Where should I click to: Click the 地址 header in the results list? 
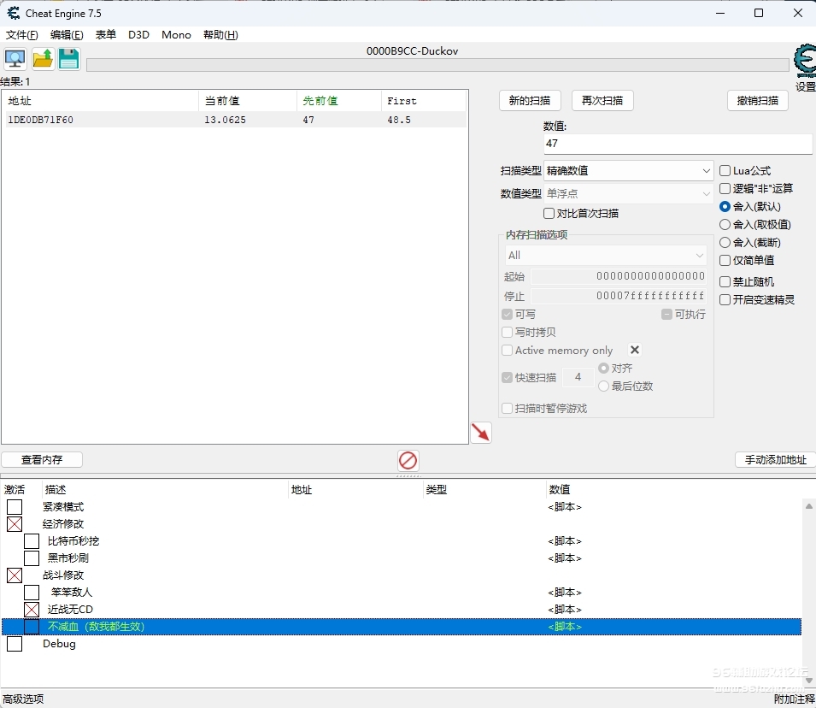click(x=101, y=101)
